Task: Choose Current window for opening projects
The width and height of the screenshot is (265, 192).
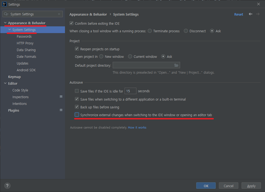Action: (x=130, y=56)
